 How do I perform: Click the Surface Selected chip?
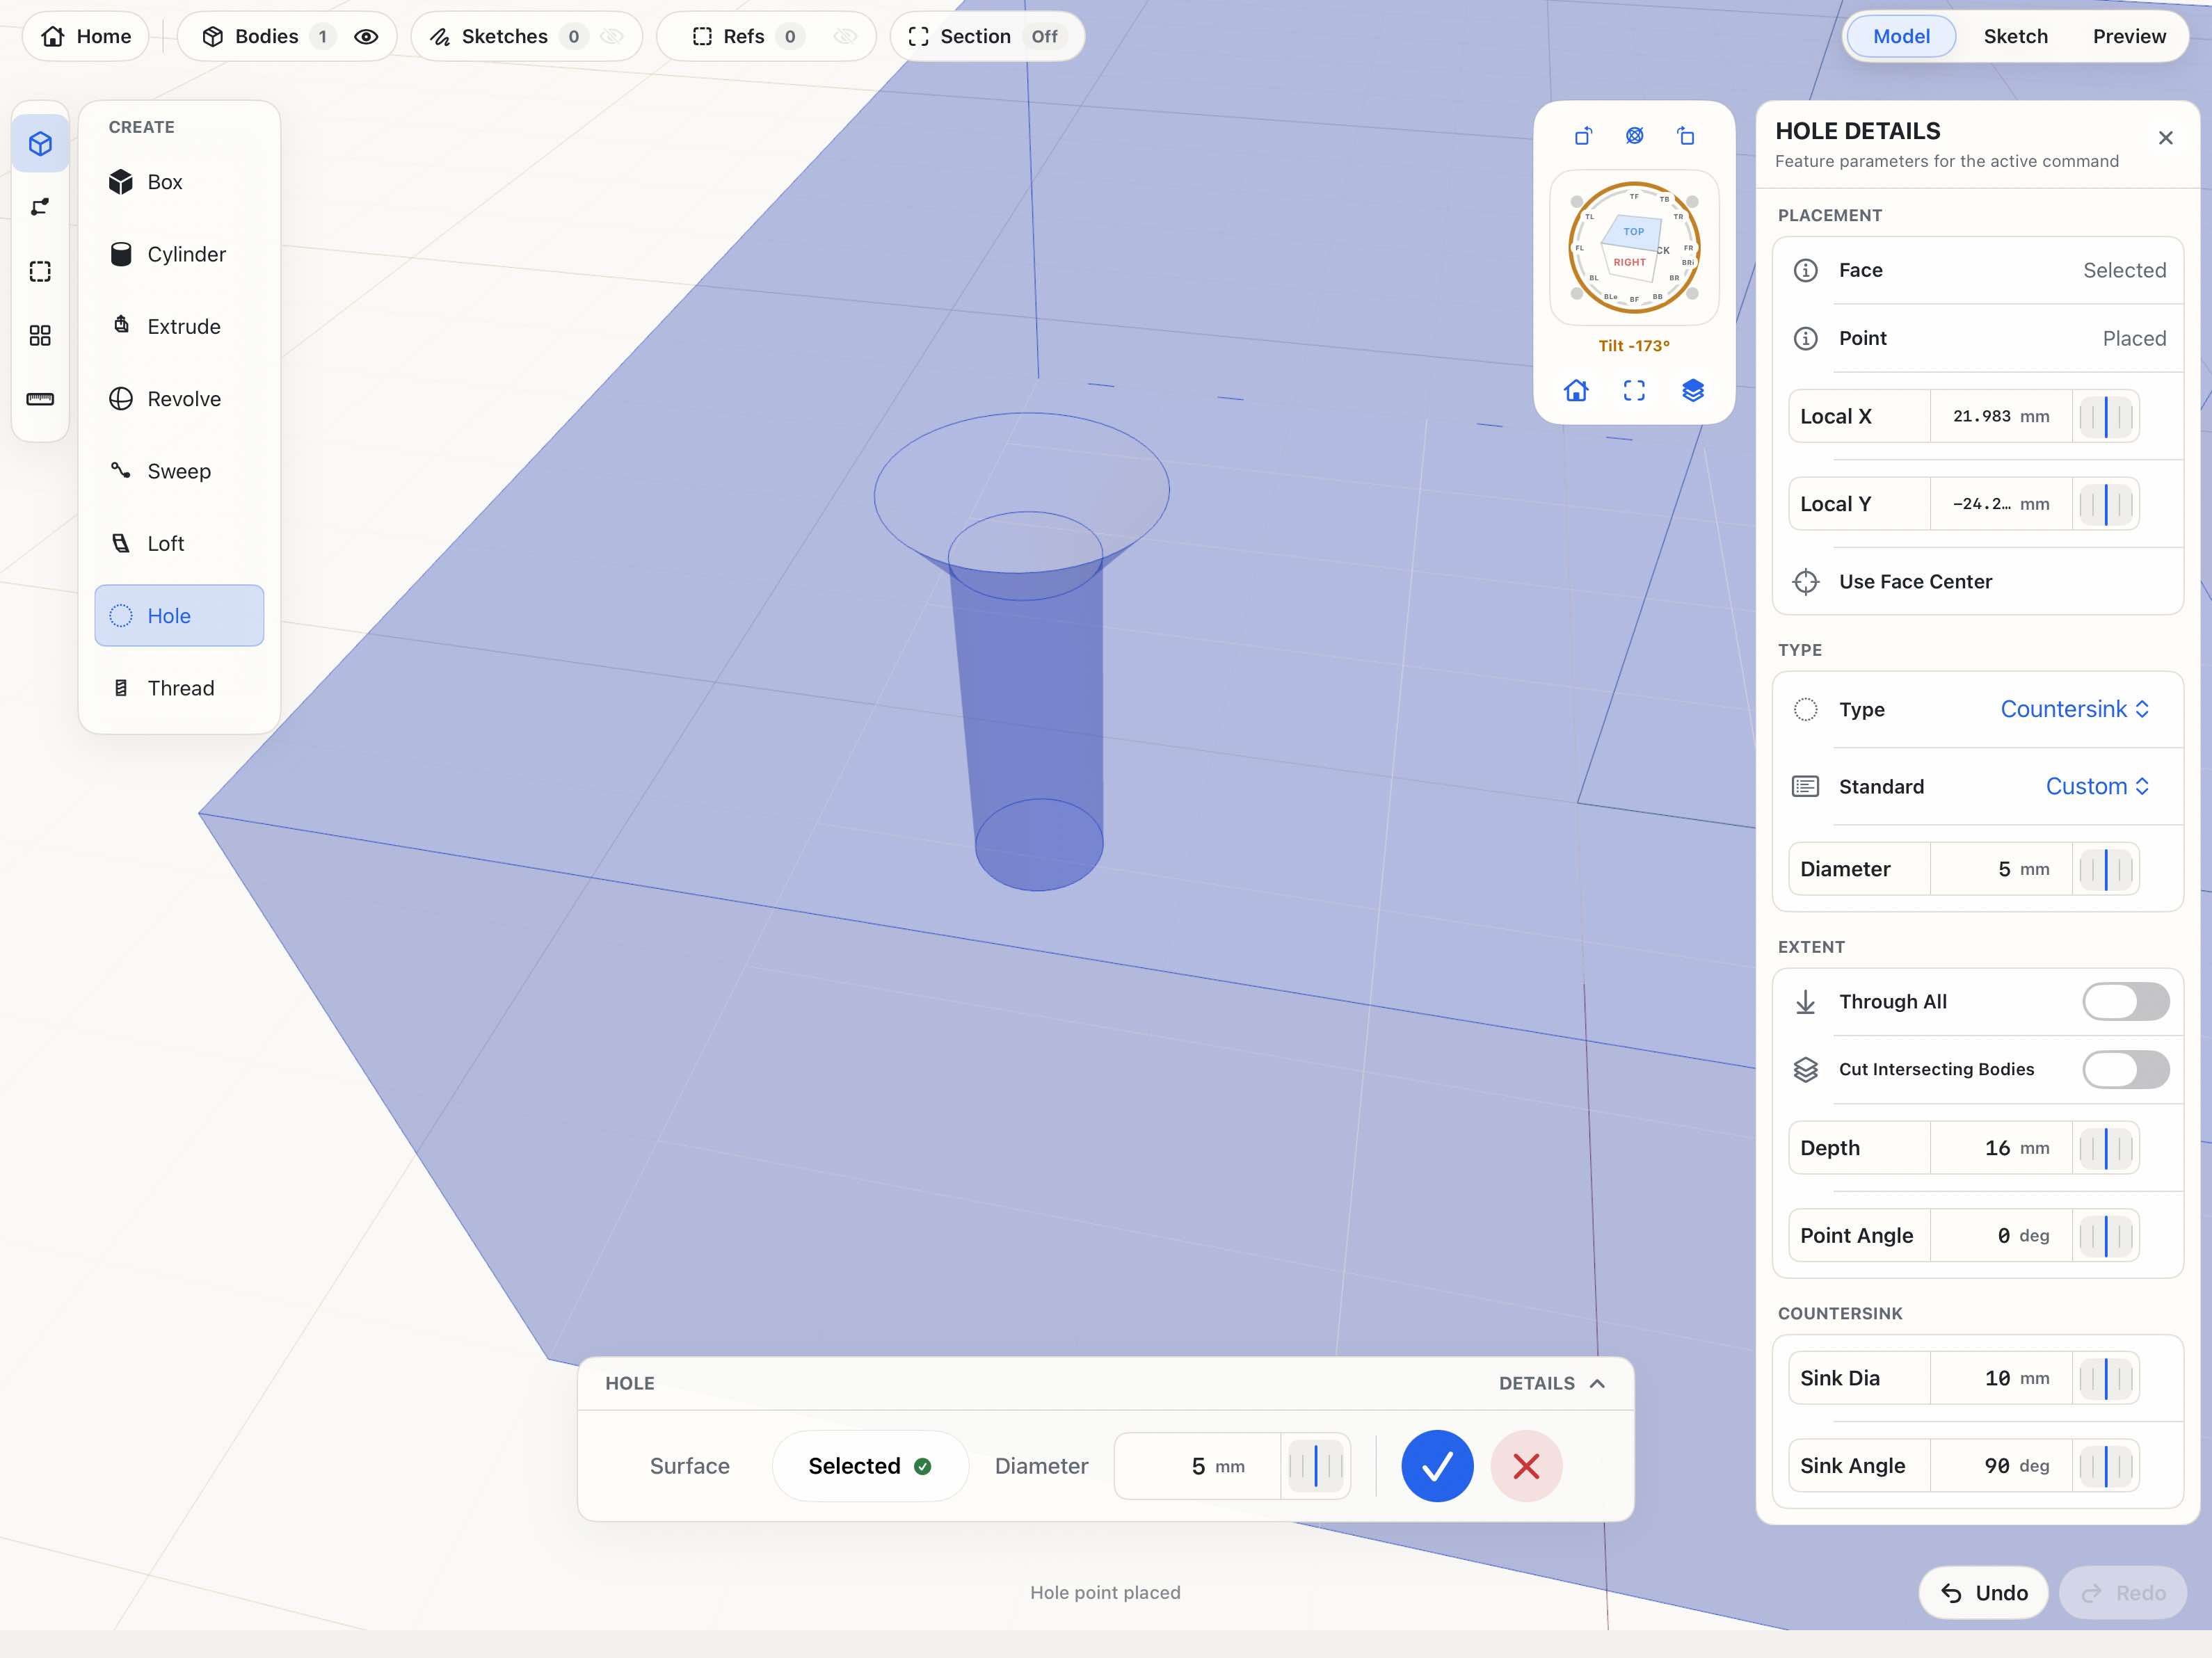[x=870, y=1466]
